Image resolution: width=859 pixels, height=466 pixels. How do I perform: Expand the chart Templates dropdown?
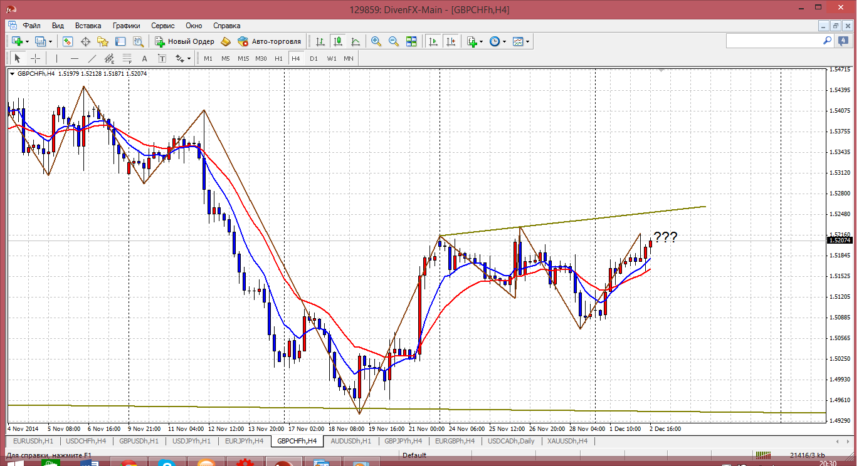527,42
